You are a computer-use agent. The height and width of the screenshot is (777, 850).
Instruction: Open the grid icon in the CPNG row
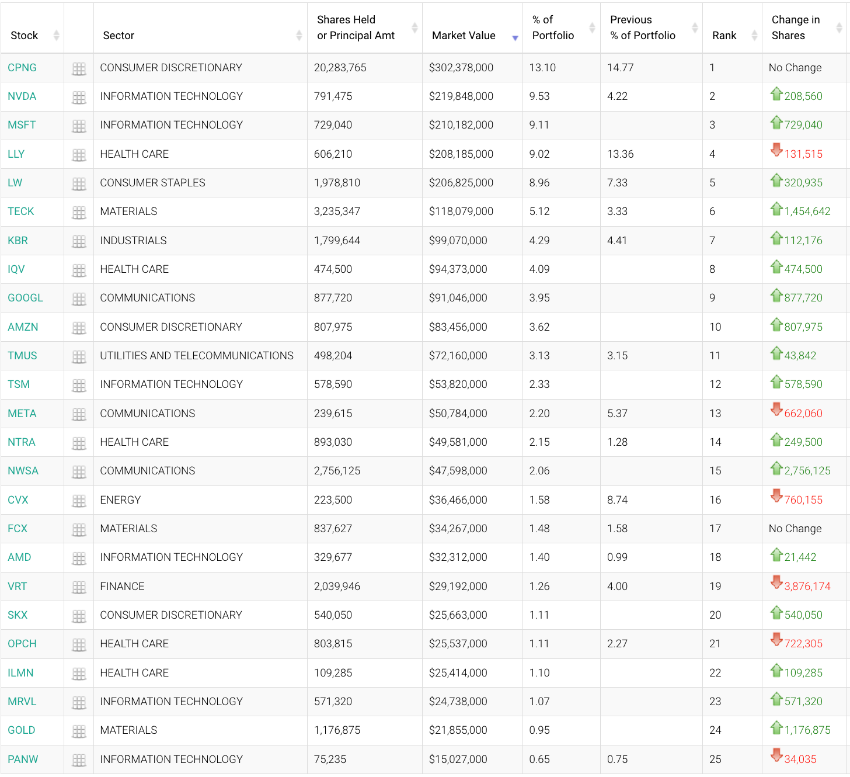pos(79,69)
